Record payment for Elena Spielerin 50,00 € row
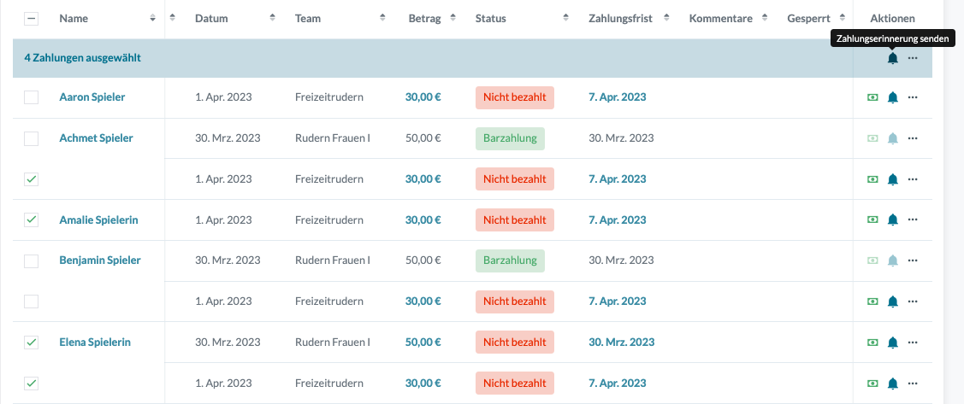Screen dimensions: 964x404 point(872,343)
